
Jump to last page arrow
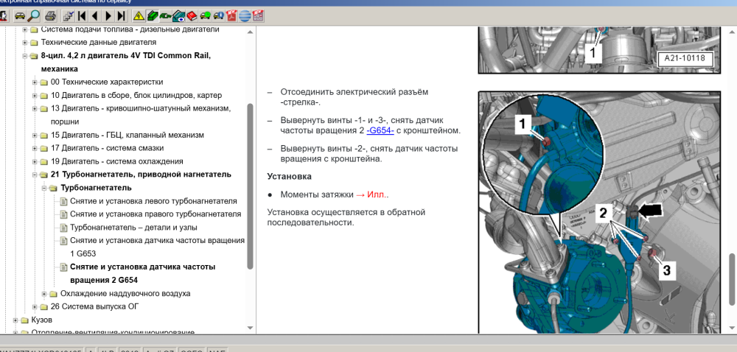[x=122, y=16]
